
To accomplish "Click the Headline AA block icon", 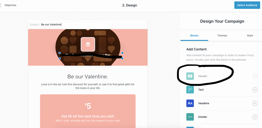I will [190, 103].
